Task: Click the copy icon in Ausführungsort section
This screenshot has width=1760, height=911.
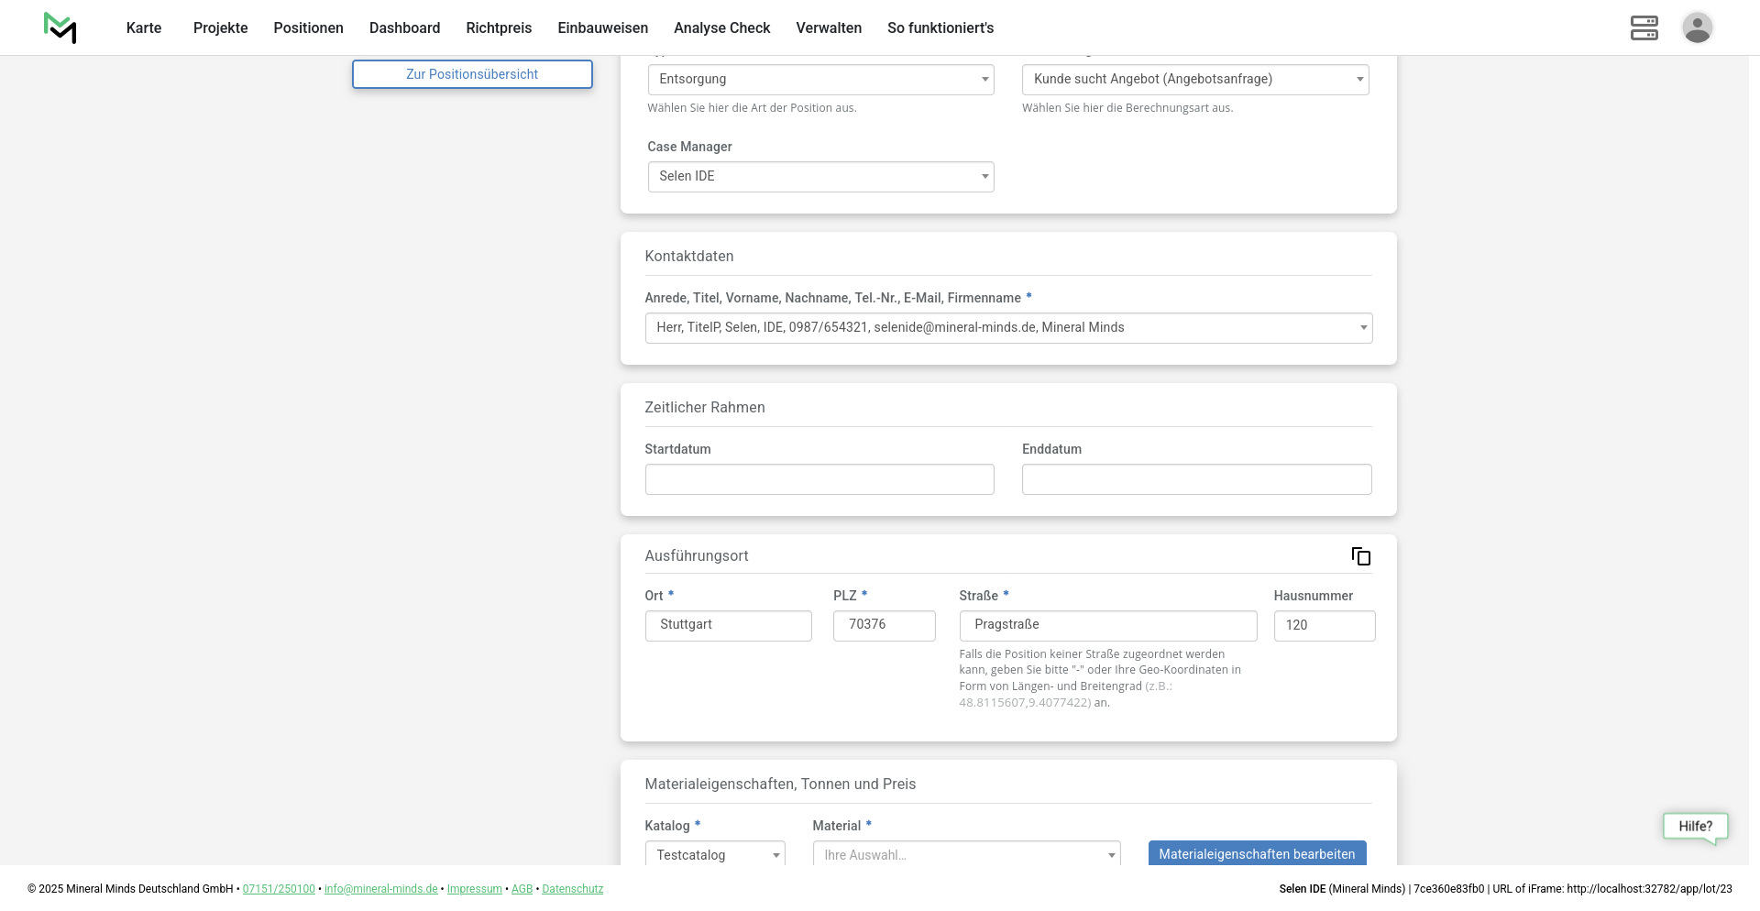Action: click(1360, 556)
